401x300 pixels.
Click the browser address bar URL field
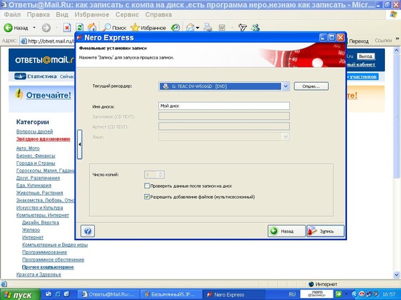click(x=49, y=41)
